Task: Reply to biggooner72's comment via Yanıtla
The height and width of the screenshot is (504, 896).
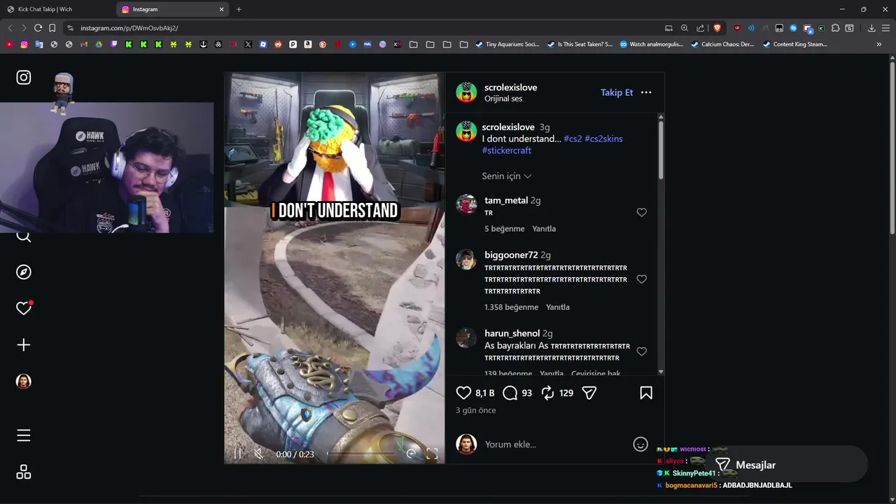Action: (558, 307)
